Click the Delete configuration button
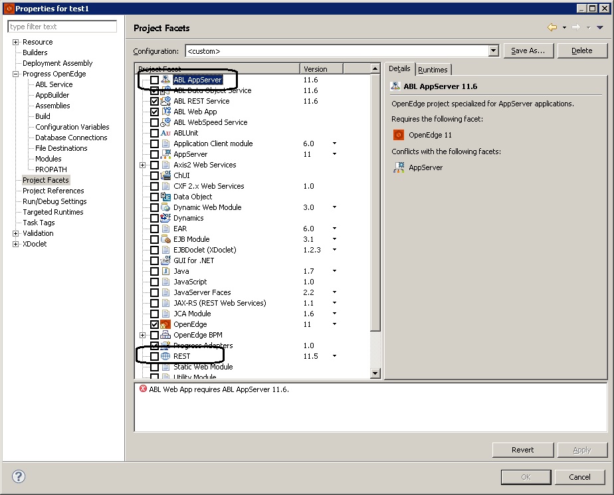The width and height of the screenshot is (614, 495). (x=582, y=50)
